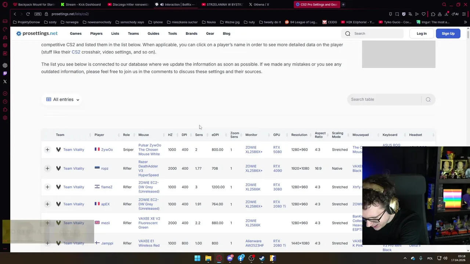Switch to Stream - Kick Dashboard tab

click(81, 4)
